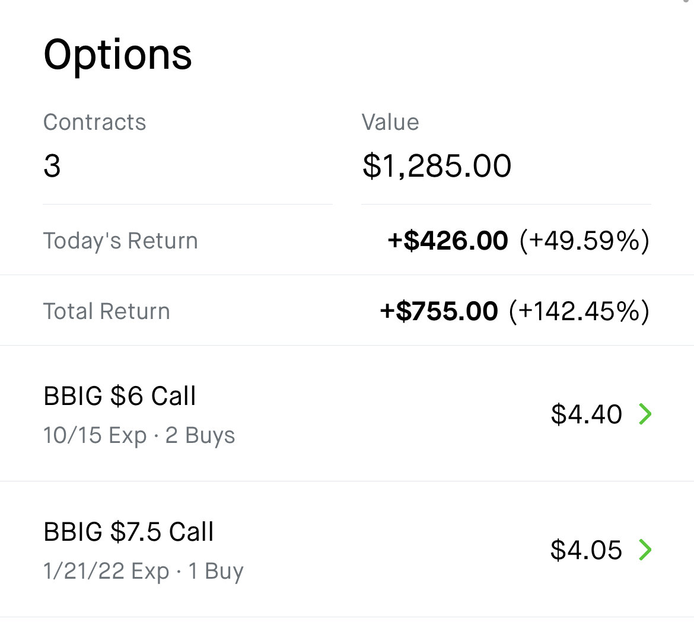Image resolution: width=694 pixels, height=622 pixels.
Task: Tap the +142.45% total return percentage
Action: (580, 311)
